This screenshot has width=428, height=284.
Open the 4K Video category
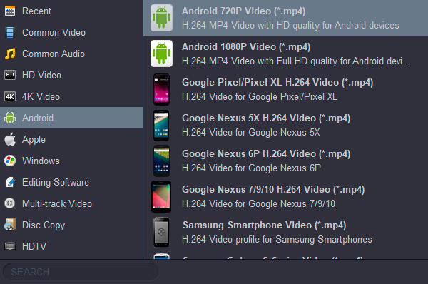pos(71,96)
